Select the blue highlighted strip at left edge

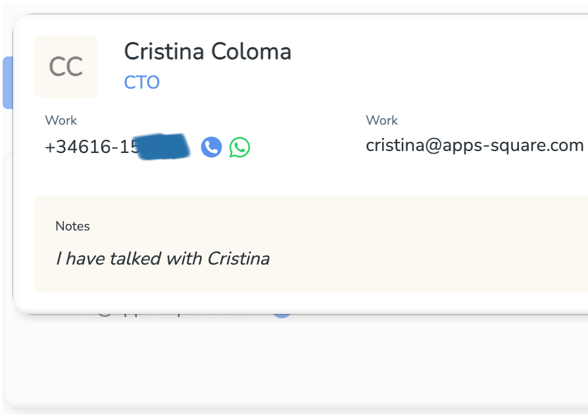click(8, 83)
